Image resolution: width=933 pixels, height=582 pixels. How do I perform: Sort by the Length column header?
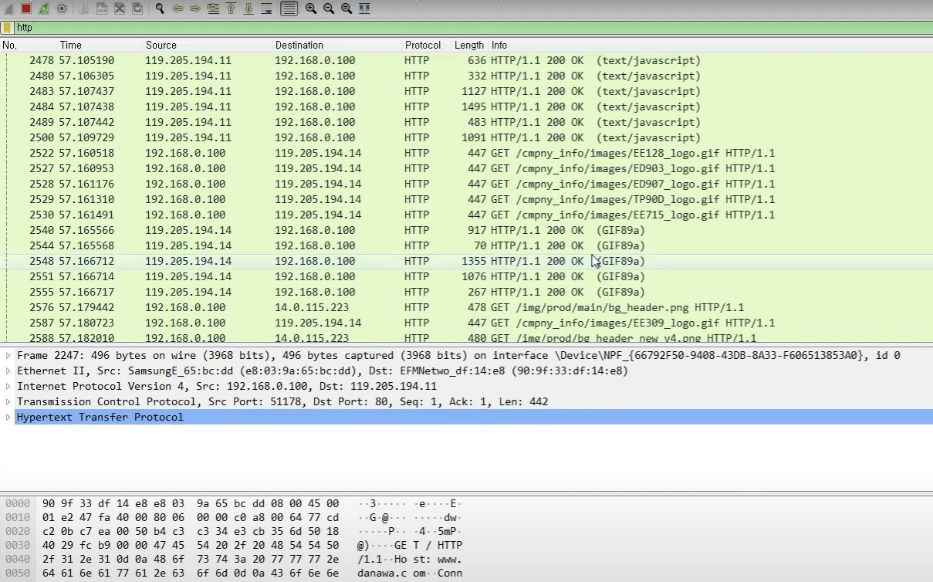(x=469, y=45)
